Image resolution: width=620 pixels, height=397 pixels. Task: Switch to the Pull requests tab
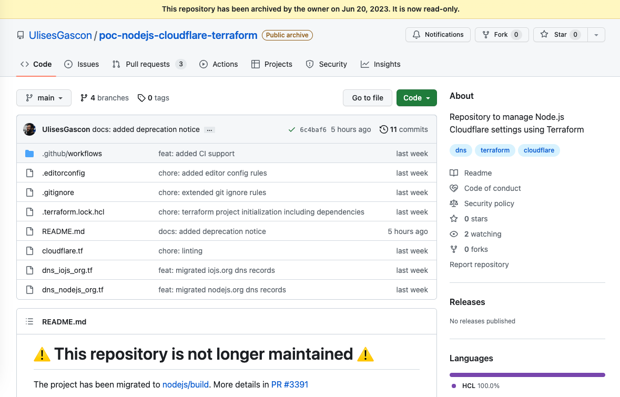(148, 64)
